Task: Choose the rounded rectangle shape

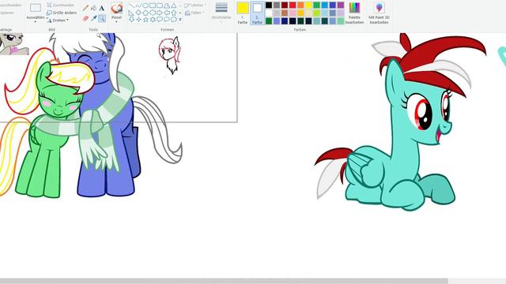Action: pos(160,6)
